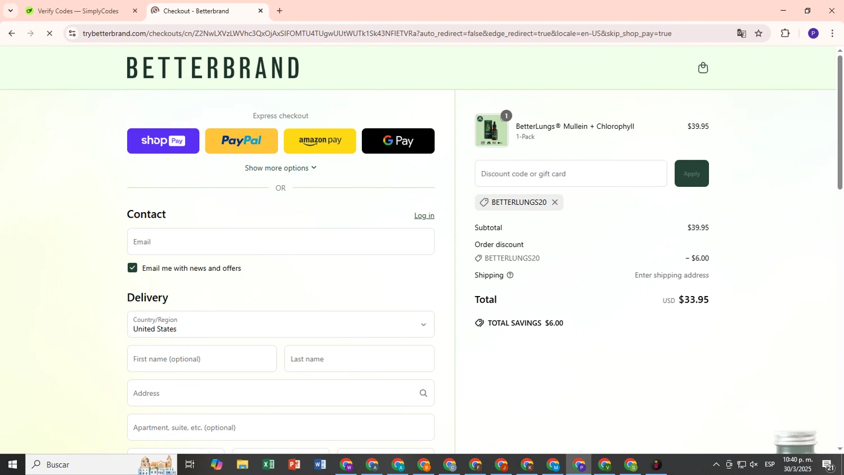Viewport: 844px width, 475px height.
Task: Focus the Address field
Action: click(x=281, y=393)
